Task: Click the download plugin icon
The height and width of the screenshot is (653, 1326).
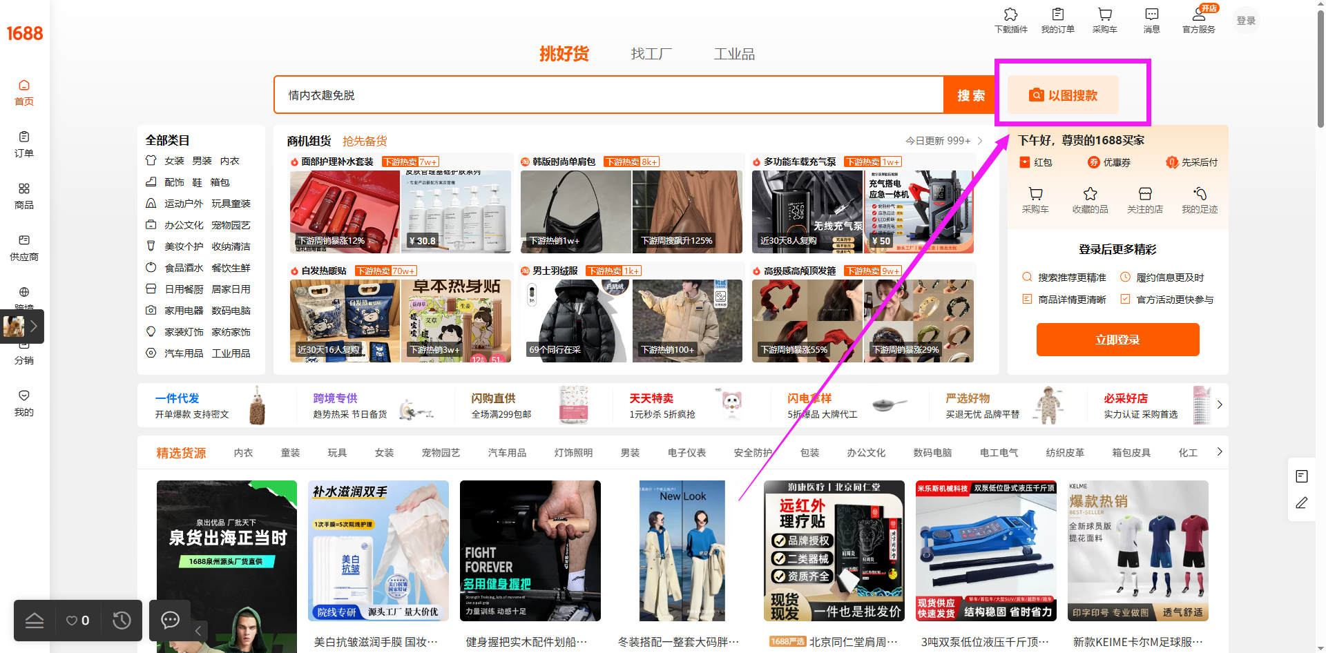Action: coord(1010,14)
